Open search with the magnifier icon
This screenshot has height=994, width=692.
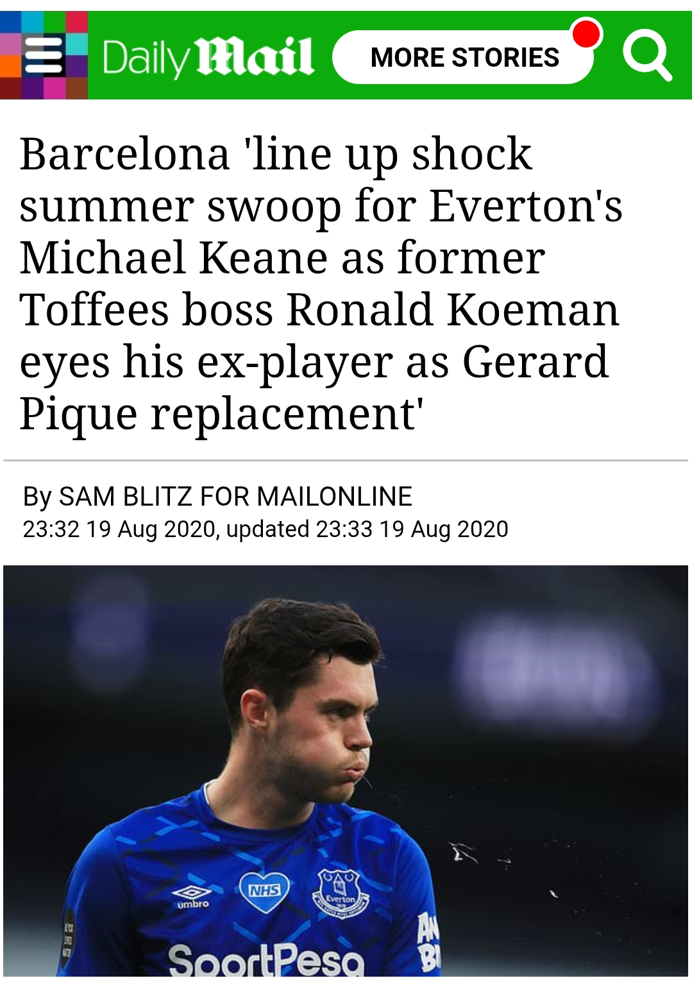[x=646, y=55]
